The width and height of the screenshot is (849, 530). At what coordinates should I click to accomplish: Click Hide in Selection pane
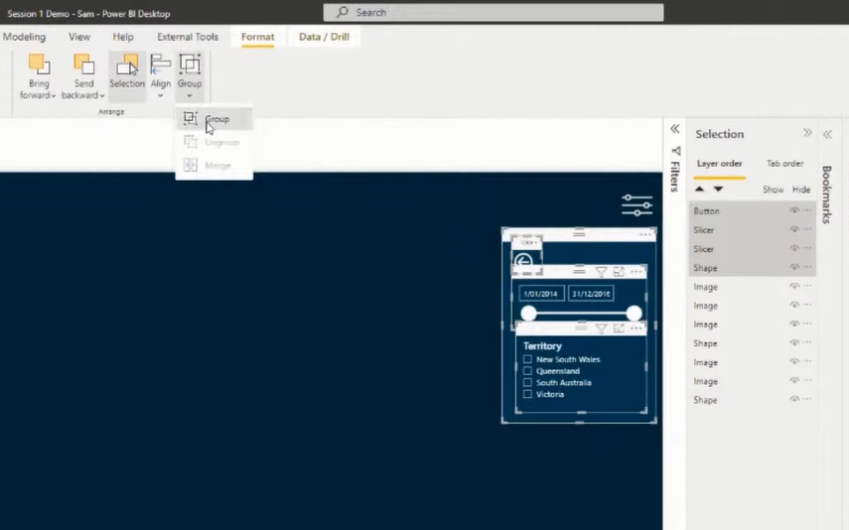801,190
